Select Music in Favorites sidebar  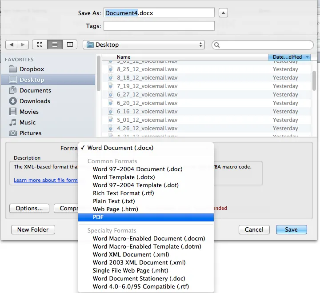[x=48, y=122]
